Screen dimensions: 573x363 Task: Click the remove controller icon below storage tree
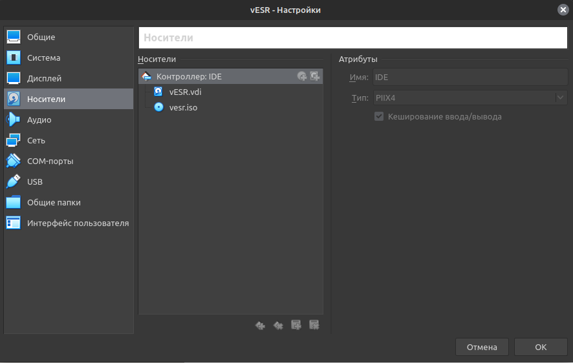point(278,326)
